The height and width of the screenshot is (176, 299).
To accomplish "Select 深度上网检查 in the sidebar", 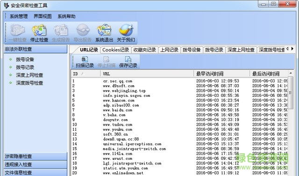I will (29, 75).
